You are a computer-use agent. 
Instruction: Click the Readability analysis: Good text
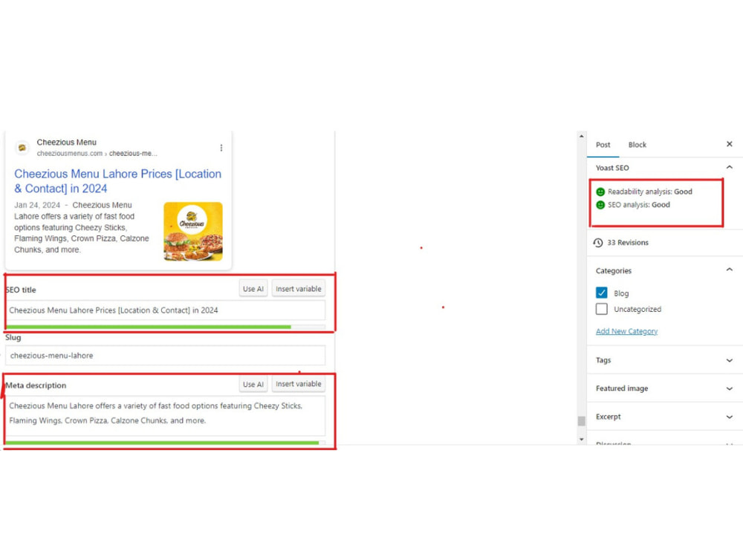649,192
